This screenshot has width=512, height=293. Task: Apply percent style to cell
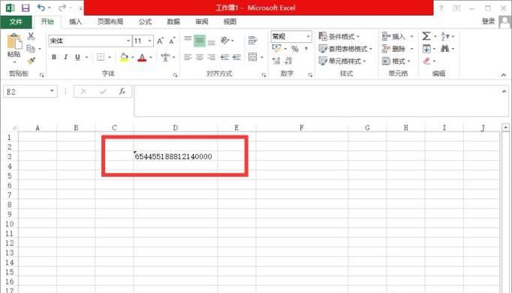(295, 49)
